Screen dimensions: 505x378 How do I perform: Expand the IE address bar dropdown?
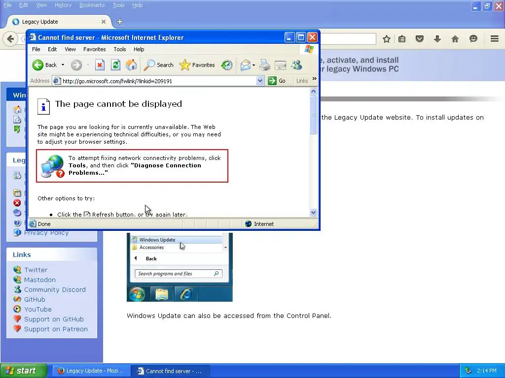point(260,81)
